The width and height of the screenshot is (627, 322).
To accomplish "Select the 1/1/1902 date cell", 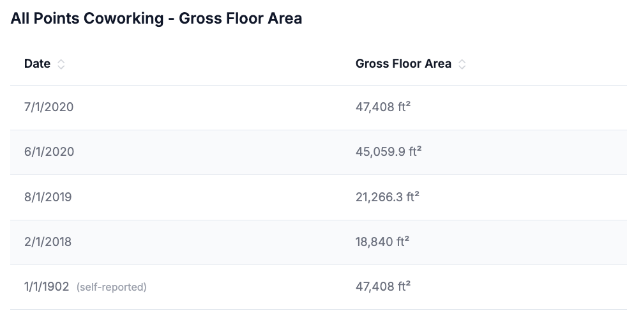I will pos(47,287).
